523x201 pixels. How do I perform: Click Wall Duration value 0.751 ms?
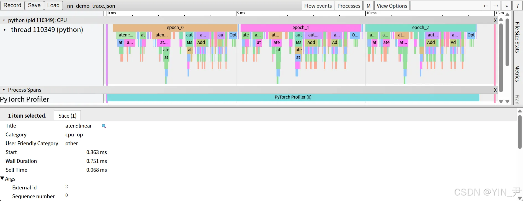(x=97, y=161)
